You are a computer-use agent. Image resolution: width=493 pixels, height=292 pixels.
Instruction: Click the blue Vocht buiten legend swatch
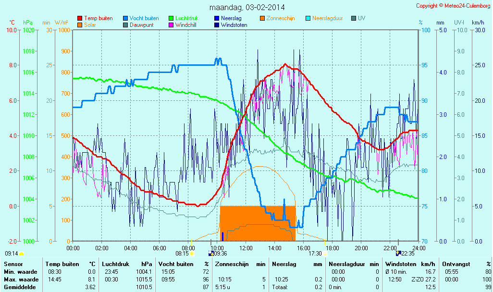click(x=125, y=19)
